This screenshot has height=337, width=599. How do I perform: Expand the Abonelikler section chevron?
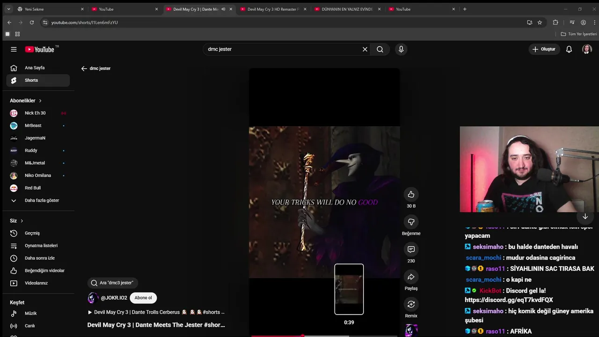(x=40, y=101)
